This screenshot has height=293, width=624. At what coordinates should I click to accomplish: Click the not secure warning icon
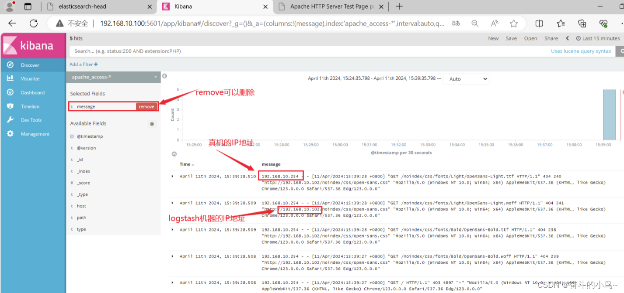click(59, 23)
